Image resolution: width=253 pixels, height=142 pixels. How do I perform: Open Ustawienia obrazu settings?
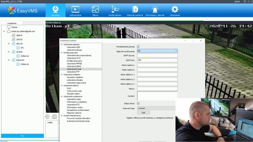point(74,50)
